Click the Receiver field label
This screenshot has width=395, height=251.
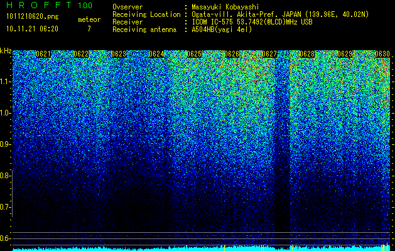[x=127, y=22]
